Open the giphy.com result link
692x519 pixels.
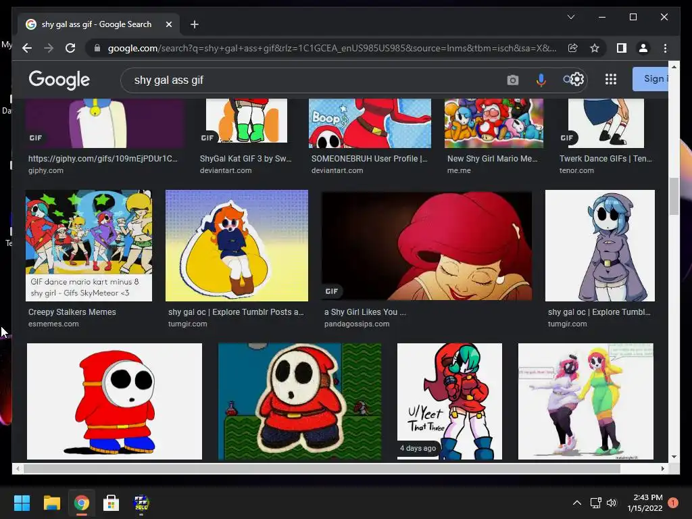pyautogui.click(x=103, y=164)
